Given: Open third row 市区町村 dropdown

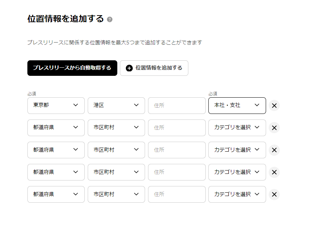Looking at the screenshot, I should click(x=116, y=150).
